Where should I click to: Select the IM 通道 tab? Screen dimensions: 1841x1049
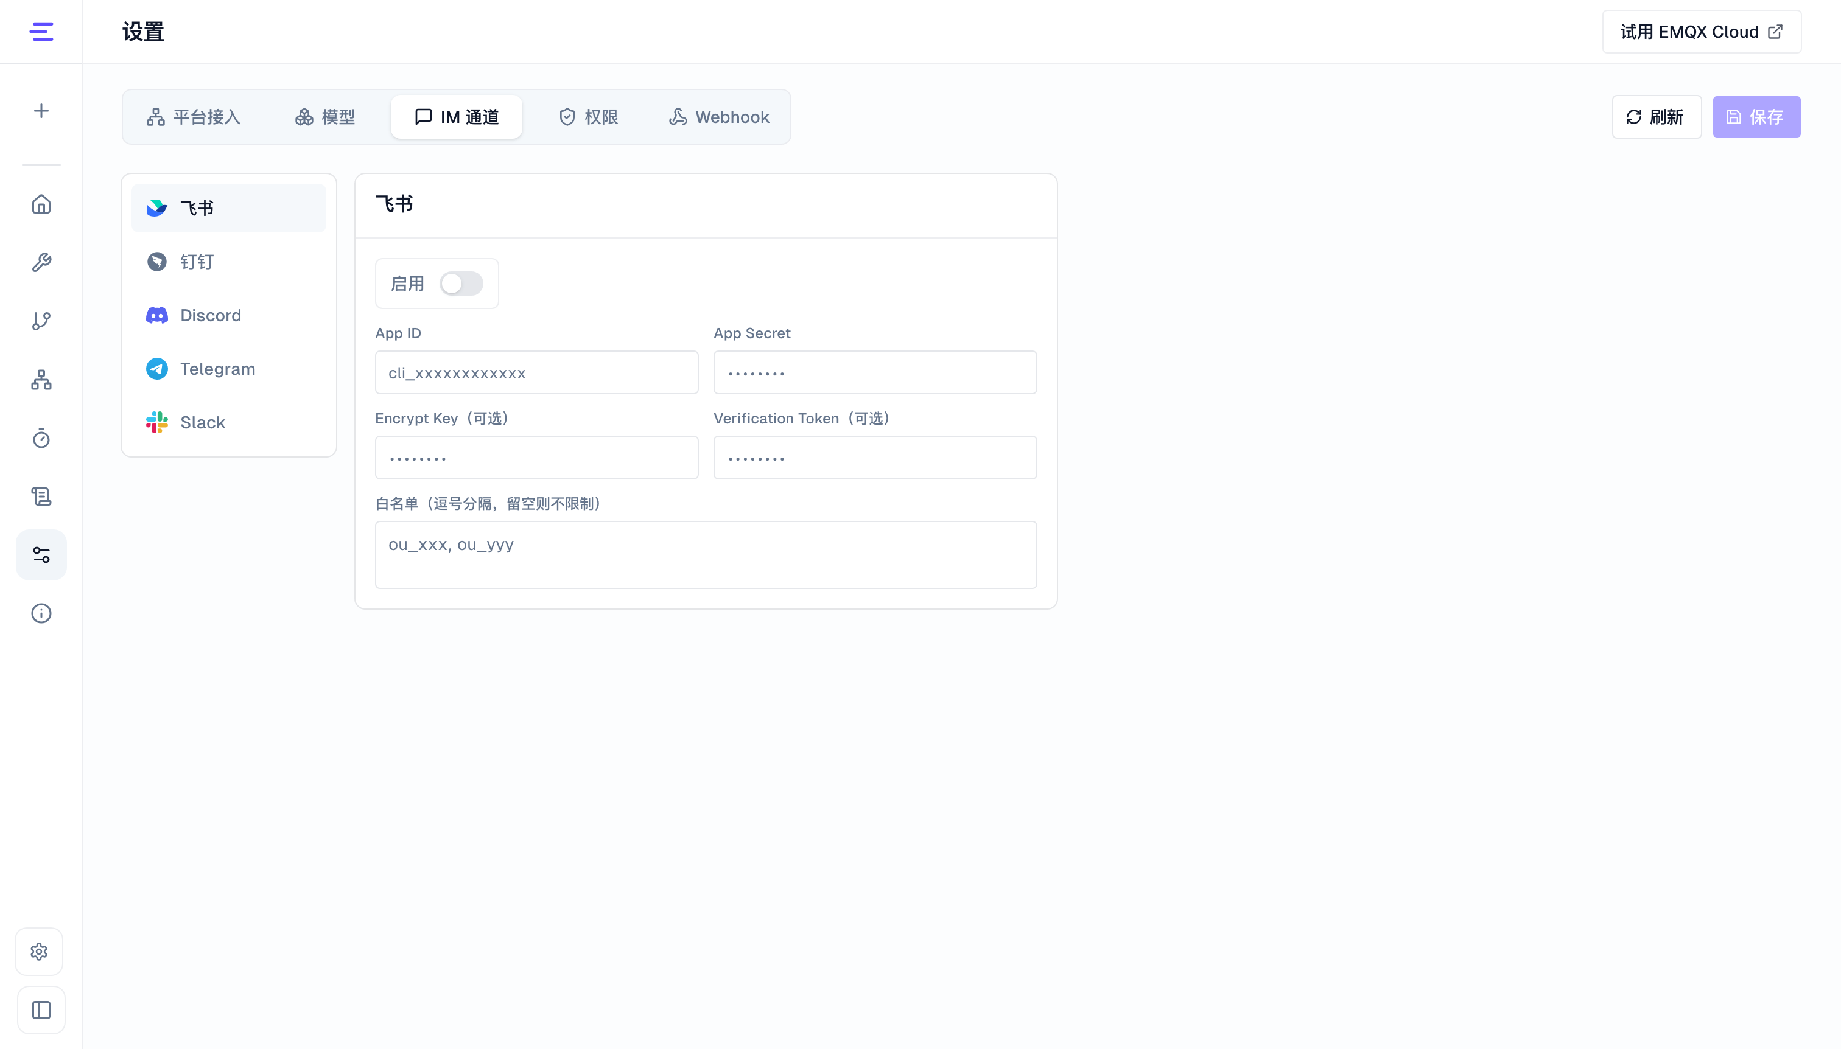(456, 117)
